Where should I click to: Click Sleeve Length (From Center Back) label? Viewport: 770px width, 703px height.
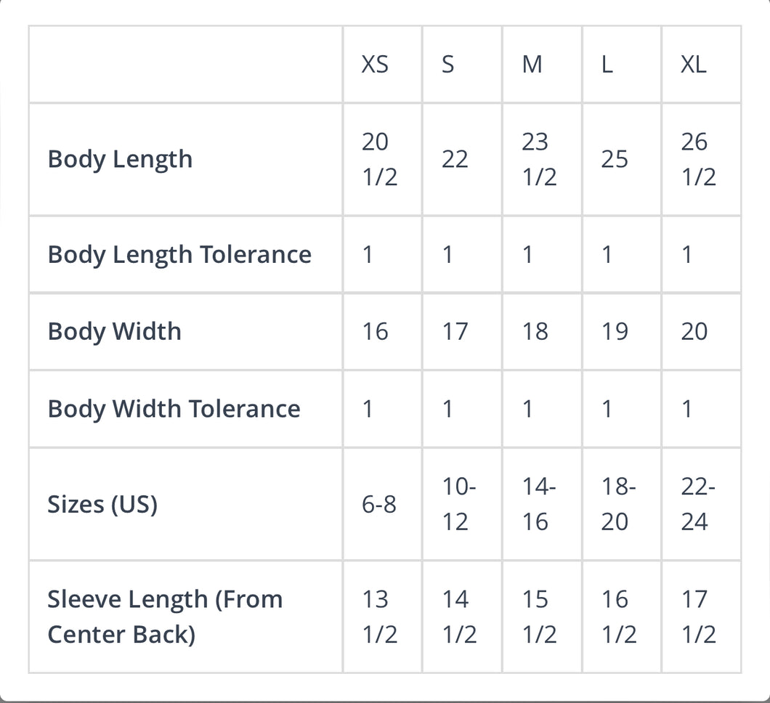[165, 617]
